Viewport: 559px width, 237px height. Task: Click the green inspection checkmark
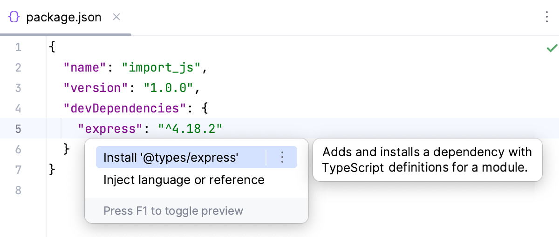(x=552, y=48)
